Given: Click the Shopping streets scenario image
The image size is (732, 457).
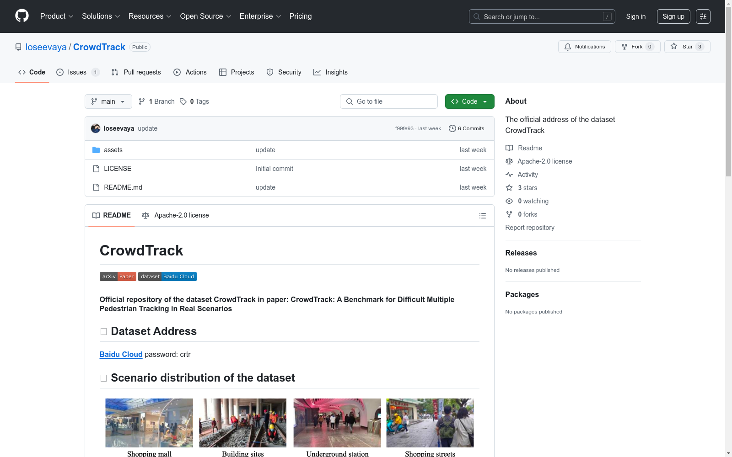Looking at the screenshot, I should point(430,423).
